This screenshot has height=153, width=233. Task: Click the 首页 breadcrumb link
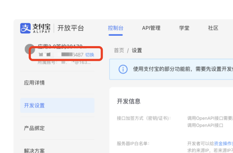click(x=119, y=50)
